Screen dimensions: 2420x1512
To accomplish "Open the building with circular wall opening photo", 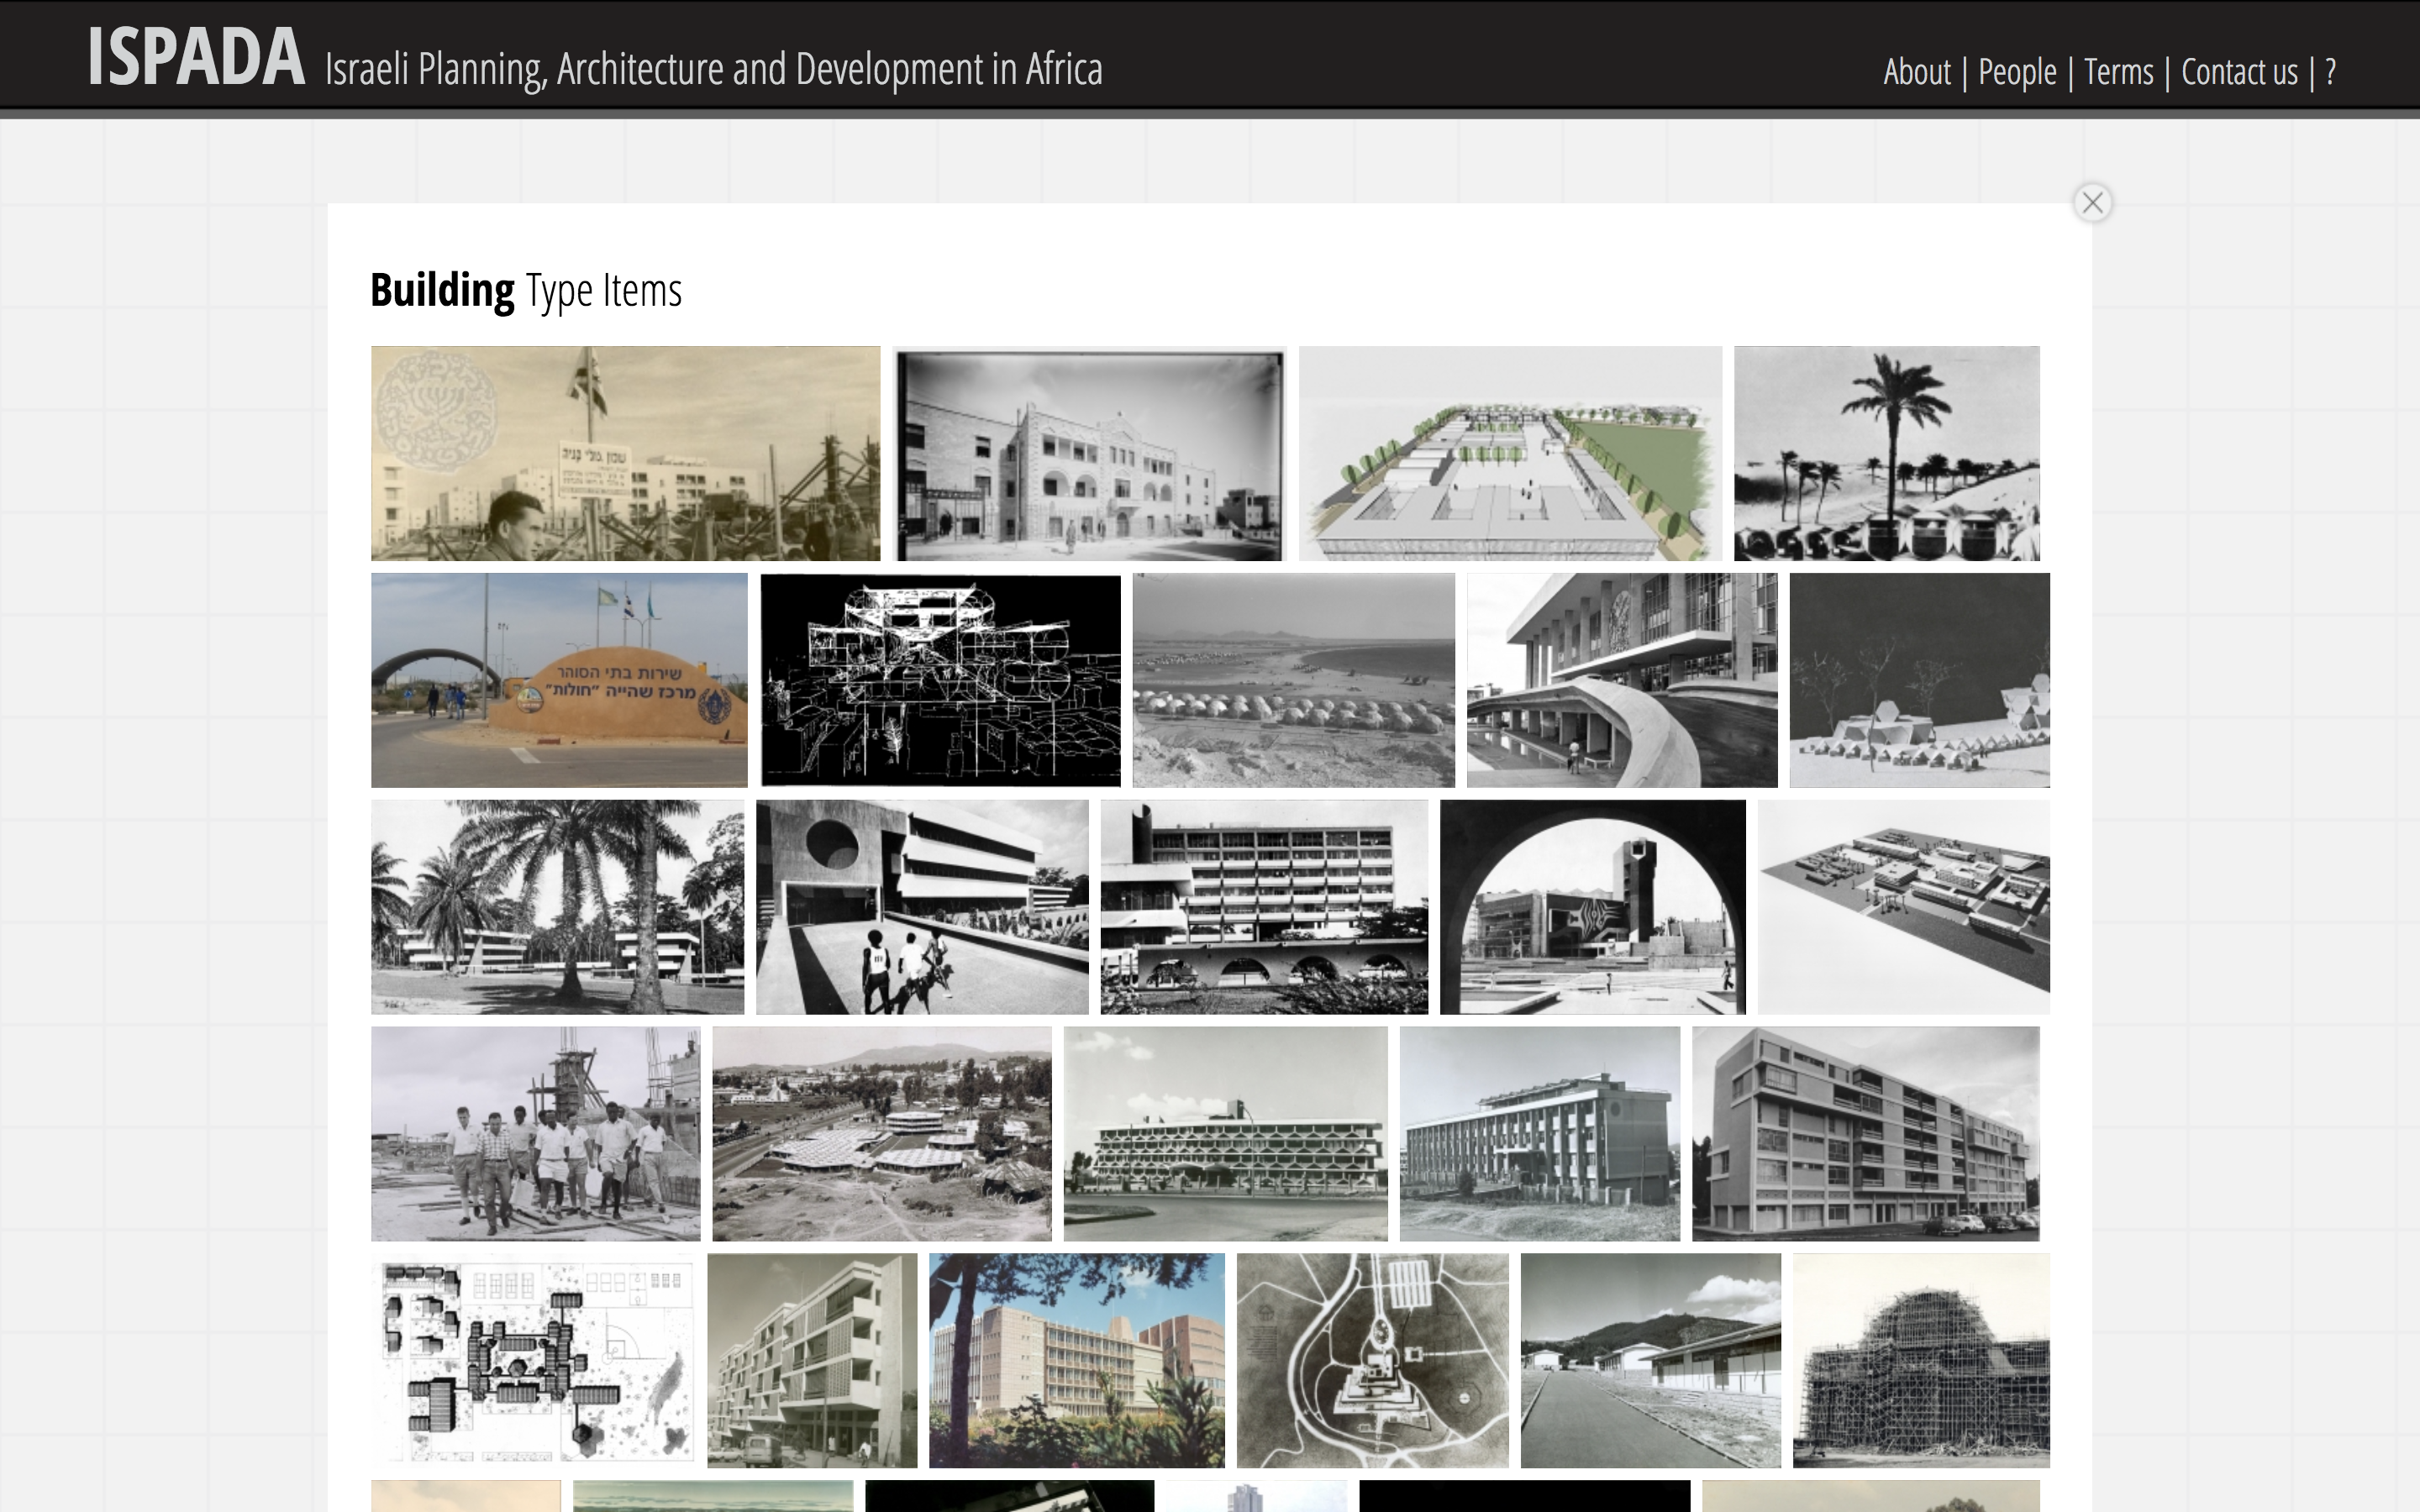I will (922, 907).
